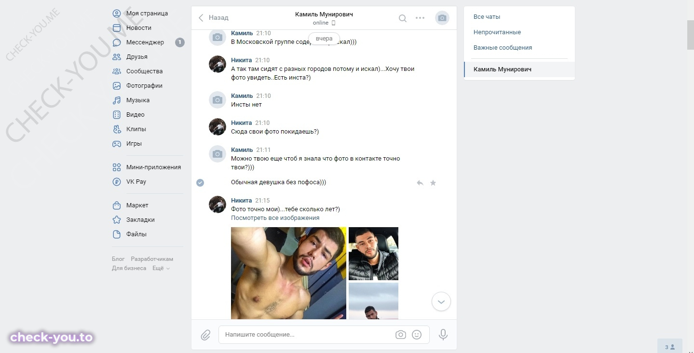This screenshot has height=353, width=694.
Task: Open Файлы document icon
Action: coord(117,234)
